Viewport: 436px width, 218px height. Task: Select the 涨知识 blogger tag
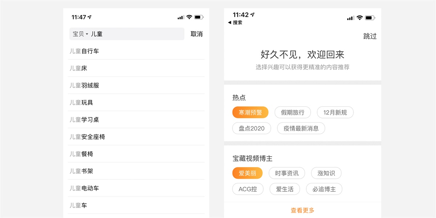[326, 173]
